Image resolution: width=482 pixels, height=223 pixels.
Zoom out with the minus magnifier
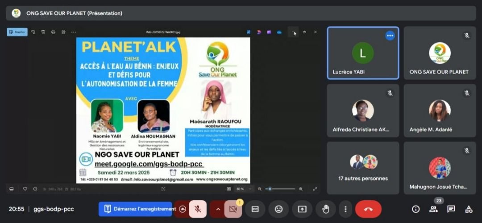pos(260,189)
